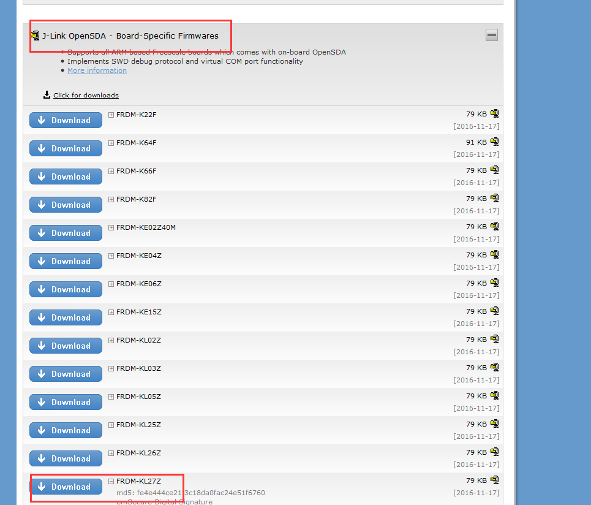Image resolution: width=591 pixels, height=505 pixels.
Task: Click the signature icon in the FRDM-KE04Z row
Action: coord(494,254)
